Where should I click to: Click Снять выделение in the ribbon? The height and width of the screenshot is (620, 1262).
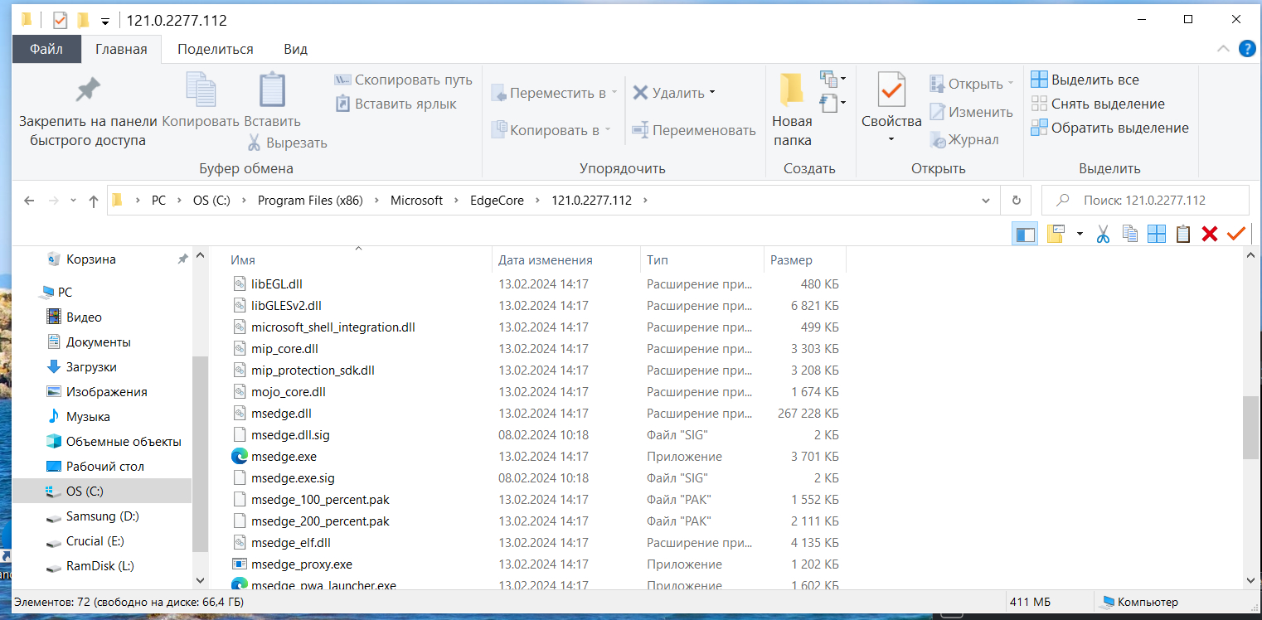pos(1098,104)
